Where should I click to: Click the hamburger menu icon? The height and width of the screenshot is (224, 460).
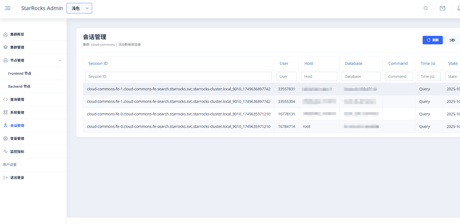tap(8, 8)
